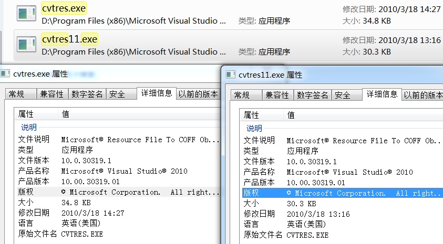443x244 pixels.
Task: Select 文件说明 row in cvtres.exe properties
Action: [118, 140]
